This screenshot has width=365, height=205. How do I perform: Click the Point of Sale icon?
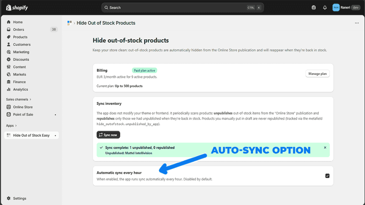(x=9, y=114)
